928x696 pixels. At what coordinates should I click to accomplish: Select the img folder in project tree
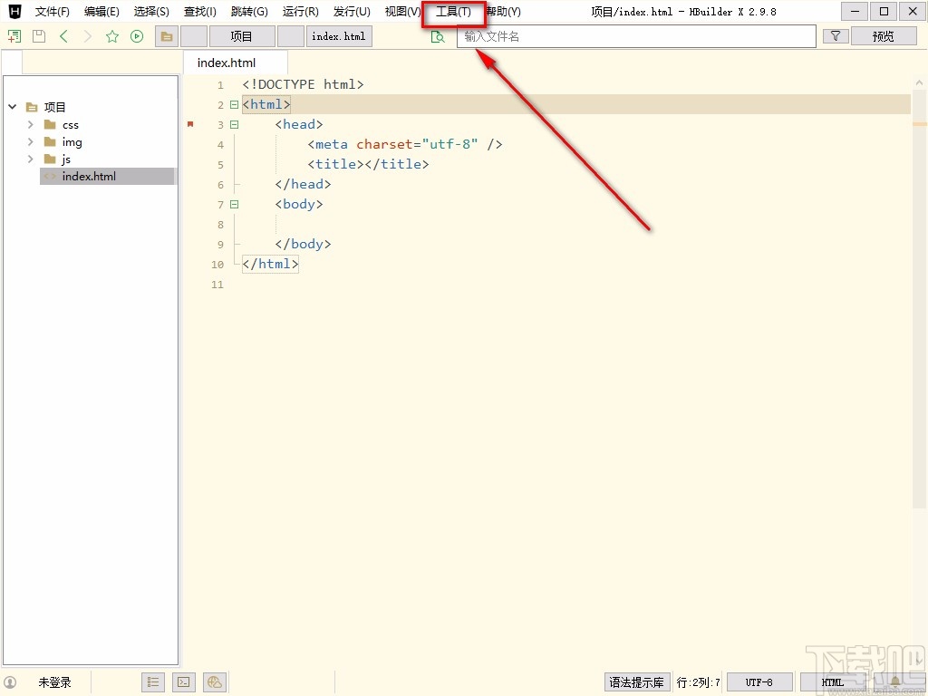click(x=72, y=142)
